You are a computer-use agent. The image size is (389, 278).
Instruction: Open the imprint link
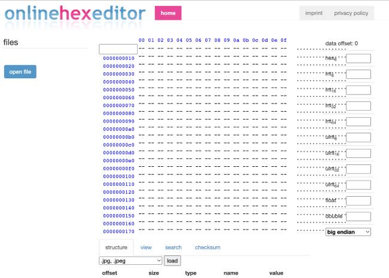[x=314, y=13]
